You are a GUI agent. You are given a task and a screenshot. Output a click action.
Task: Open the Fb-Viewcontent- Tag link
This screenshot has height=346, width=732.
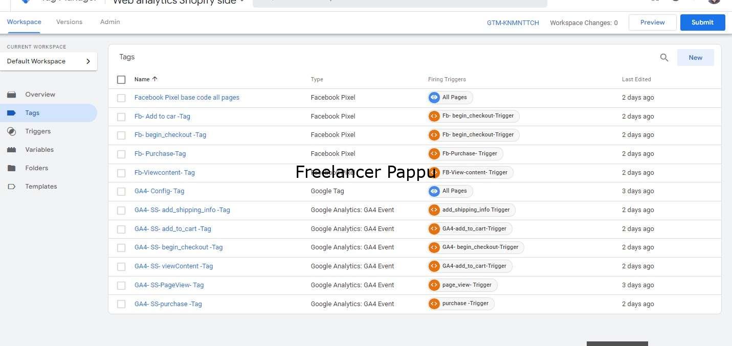coord(165,173)
